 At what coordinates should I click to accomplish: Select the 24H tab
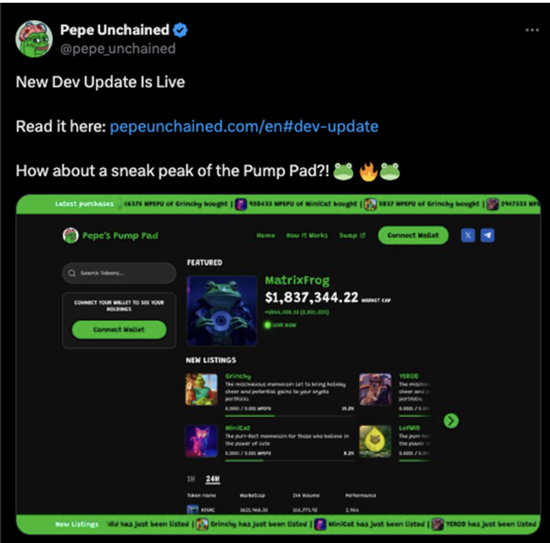click(x=212, y=479)
